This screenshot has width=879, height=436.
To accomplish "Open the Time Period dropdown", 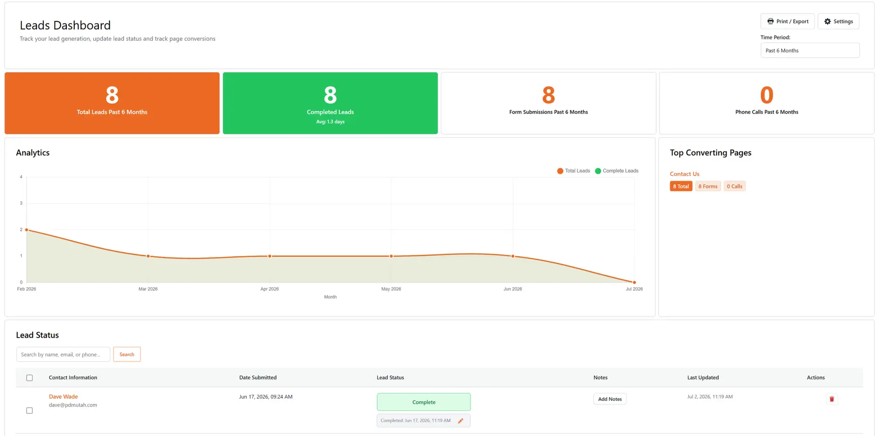I will point(810,50).
